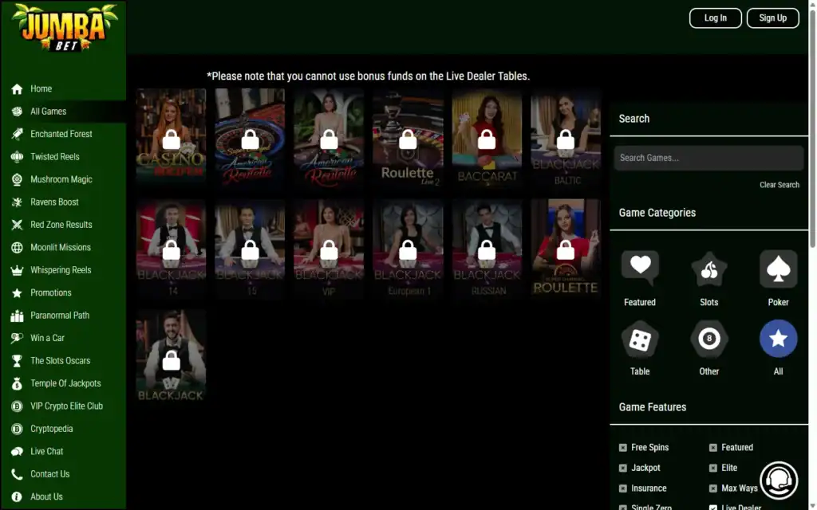Click the Clear Search link

coord(779,185)
